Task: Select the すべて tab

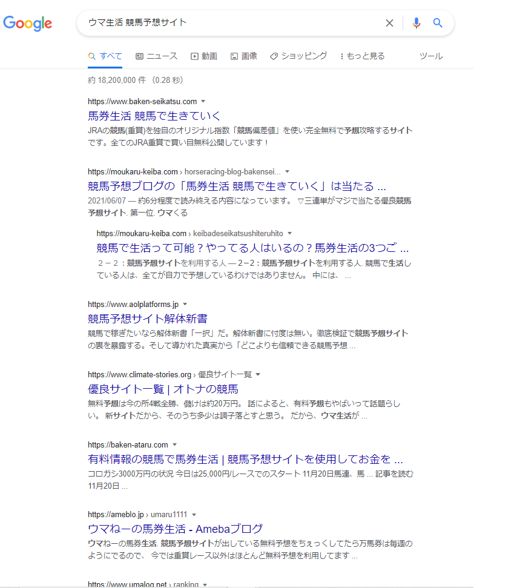Action: (x=105, y=56)
